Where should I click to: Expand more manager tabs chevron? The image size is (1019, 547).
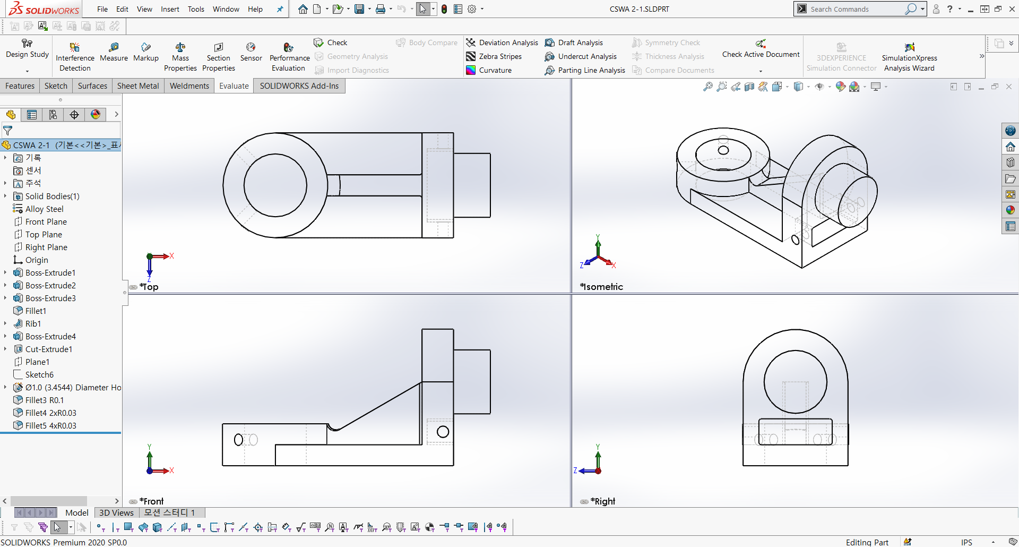[x=116, y=114]
